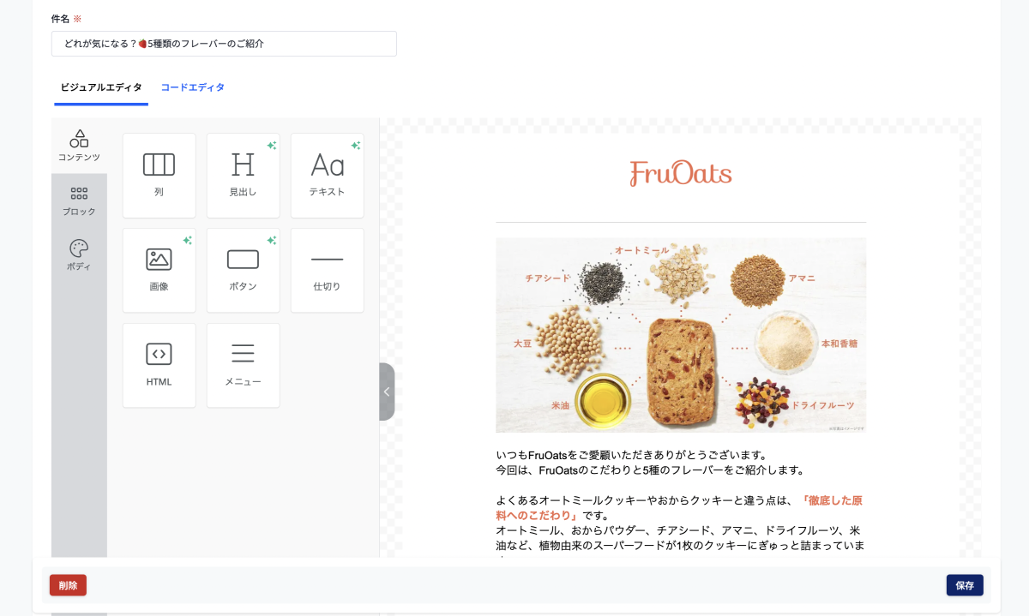Select the HTML code block
Viewport: 1029px width, 616px height.
pos(159,365)
